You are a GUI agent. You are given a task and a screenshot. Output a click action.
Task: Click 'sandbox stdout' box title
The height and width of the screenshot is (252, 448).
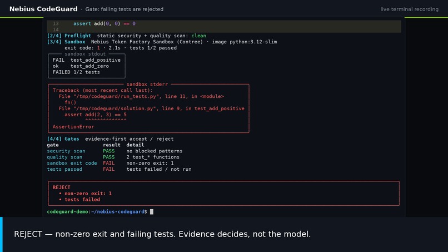(x=85, y=54)
